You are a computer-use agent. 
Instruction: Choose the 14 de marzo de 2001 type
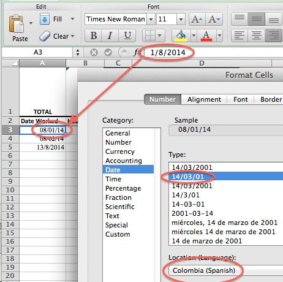tap(226, 241)
